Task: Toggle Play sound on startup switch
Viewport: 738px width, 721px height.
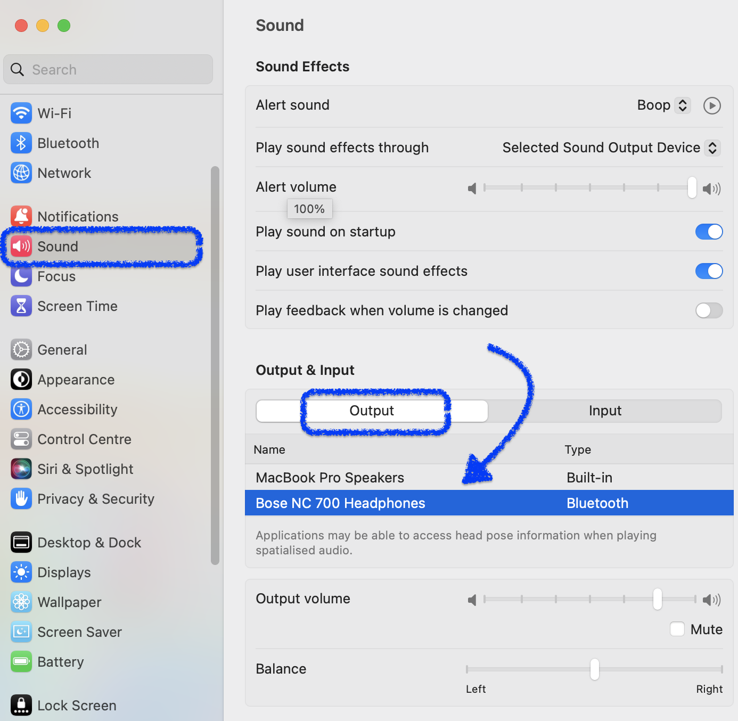Action: click(x=709, y=232)
